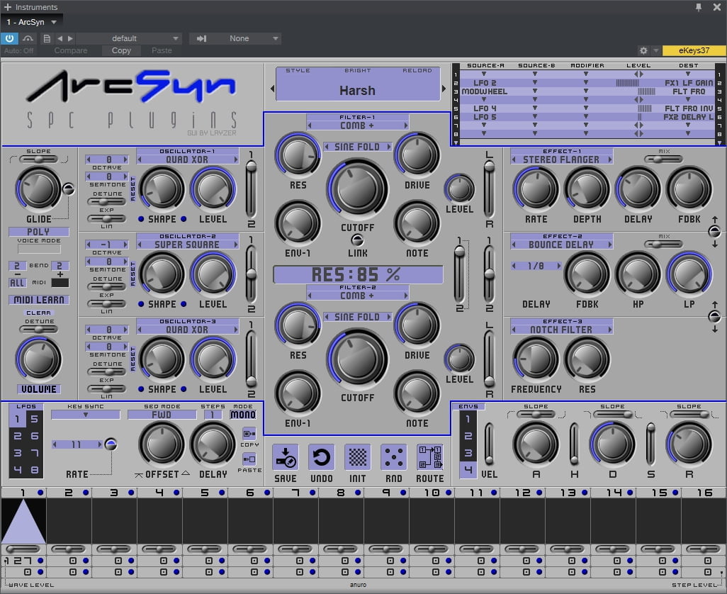727x594 pixels.
Task: Click the Effect-2 and Effect-3 swap button
Action: (x=714, y=317)
